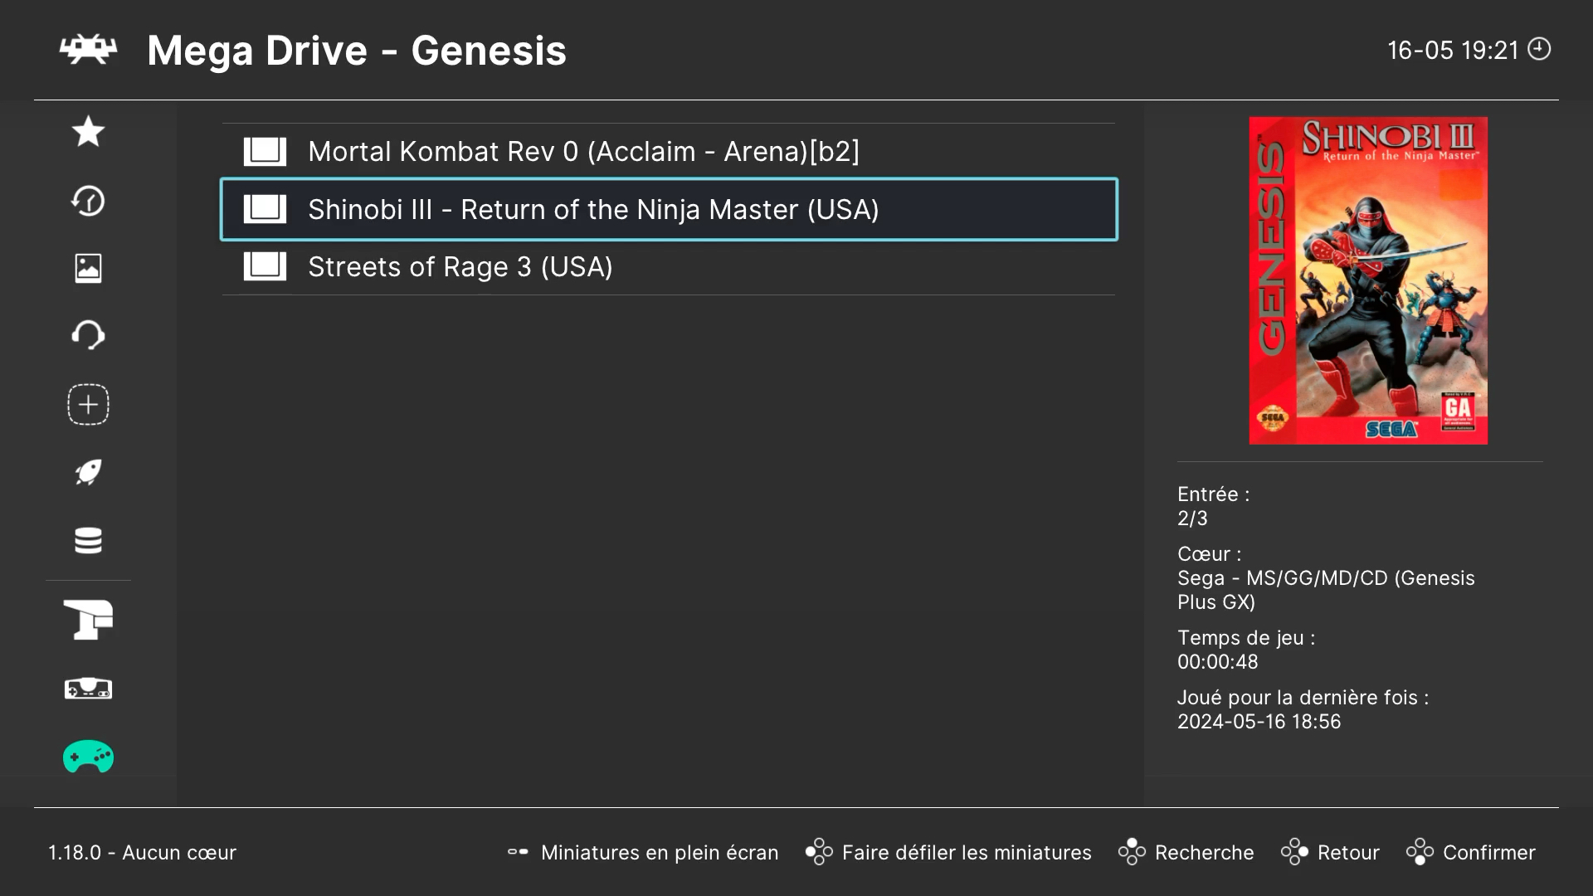This screenshot has height=896, width=1593.
Task: Open the Images sidebar section
Action: [88, 268]
